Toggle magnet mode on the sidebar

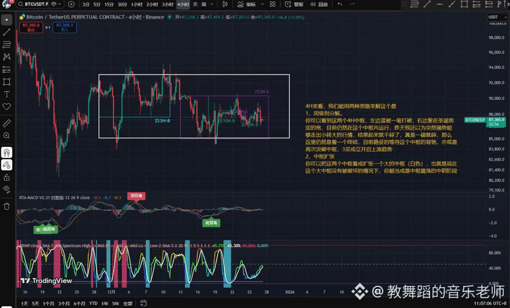pyautogui.click(x=7, y=152)
